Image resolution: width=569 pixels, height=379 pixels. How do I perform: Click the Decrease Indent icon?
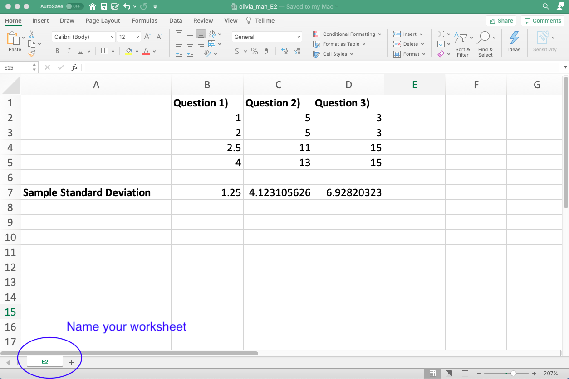coord(179,54)
